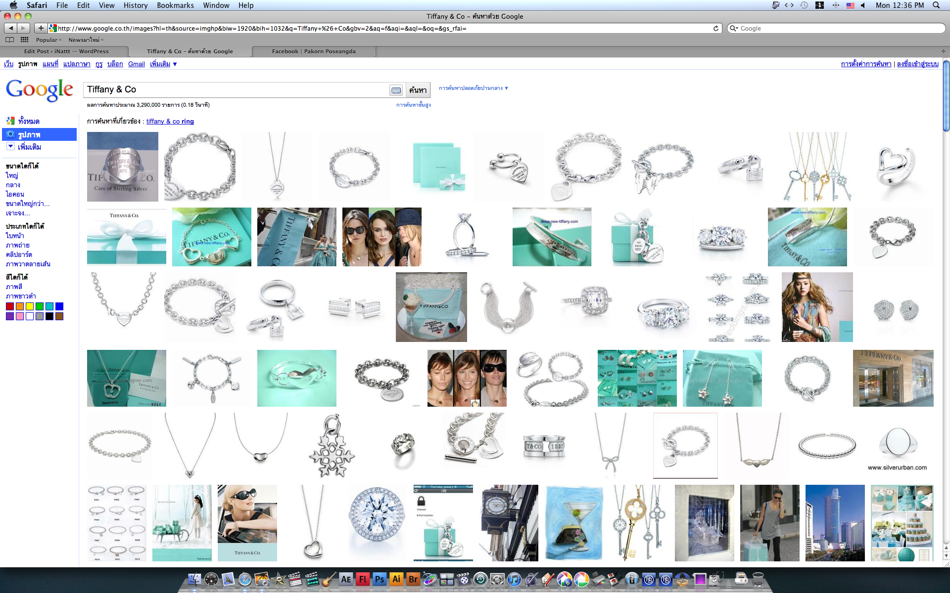This screenshot has width=950, height=593.
Task: Open GarageBand guitar icon in the Dock
Action: click(x=329, y=579)
